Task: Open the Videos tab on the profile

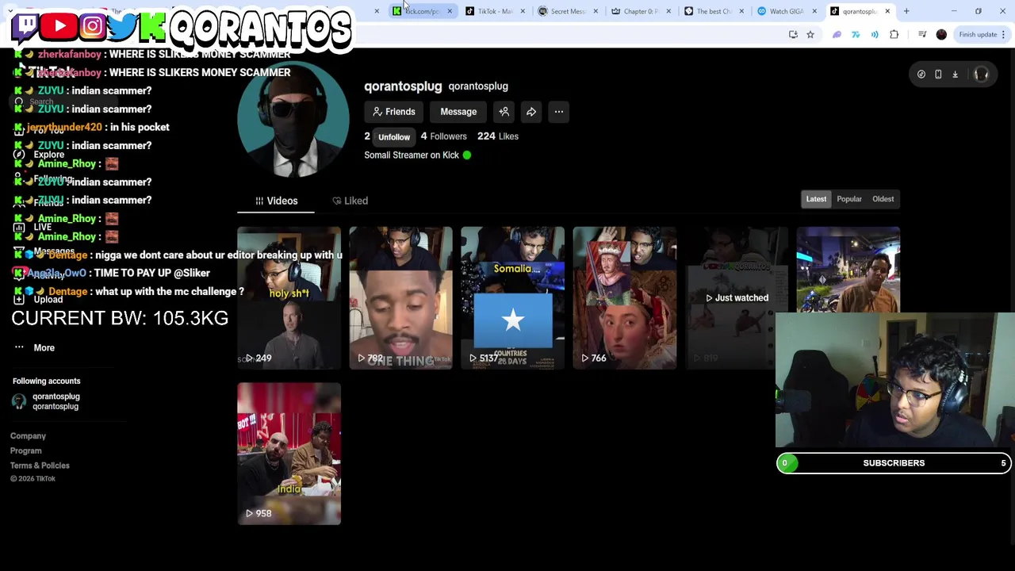Action: (x=276, y=201)
